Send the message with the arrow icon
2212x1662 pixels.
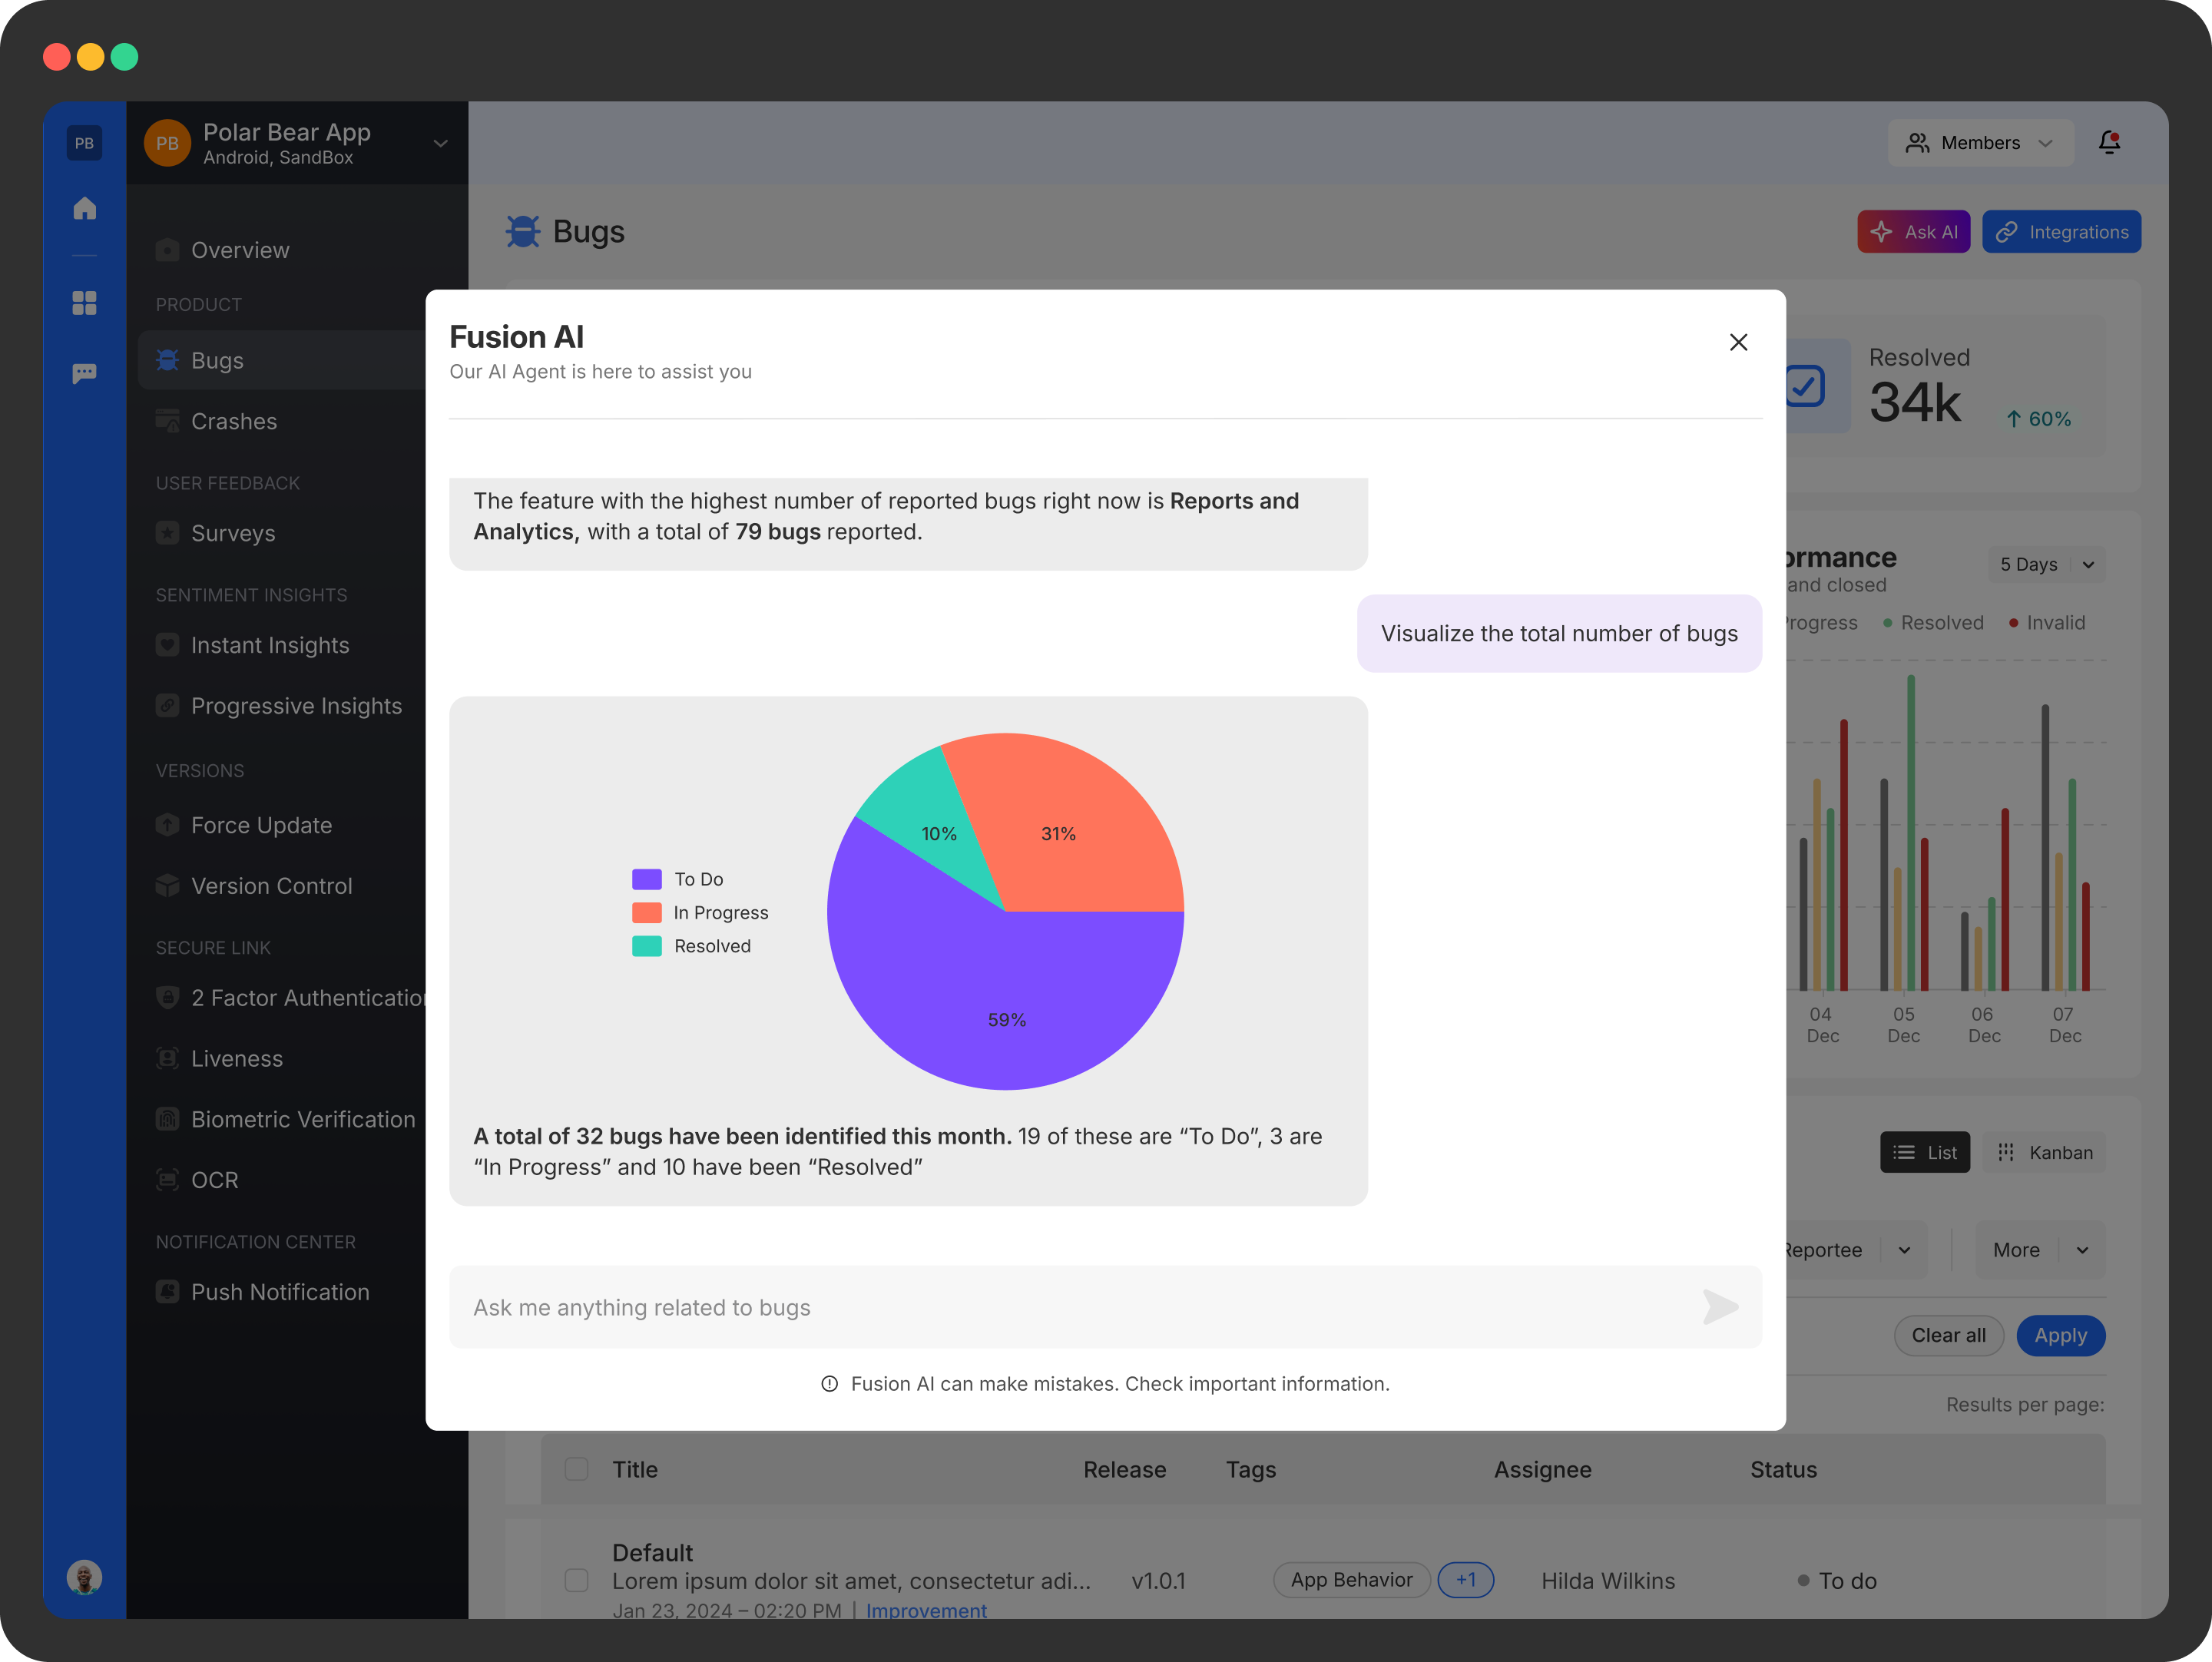(x=1720, y=1307)
